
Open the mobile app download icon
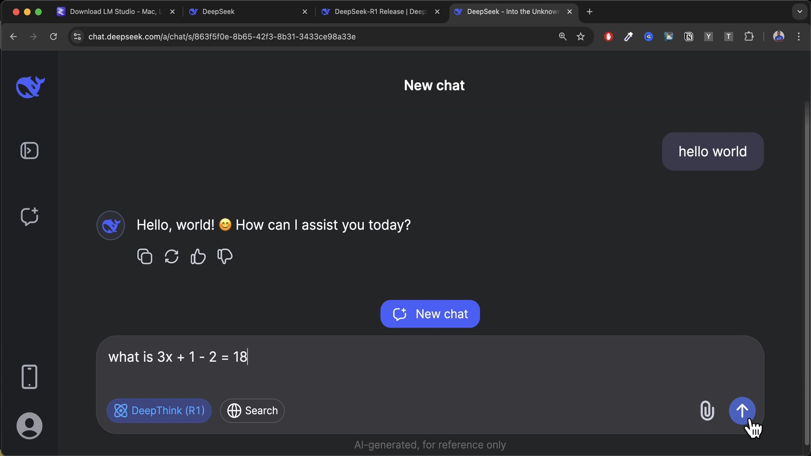tap(30, 377)
